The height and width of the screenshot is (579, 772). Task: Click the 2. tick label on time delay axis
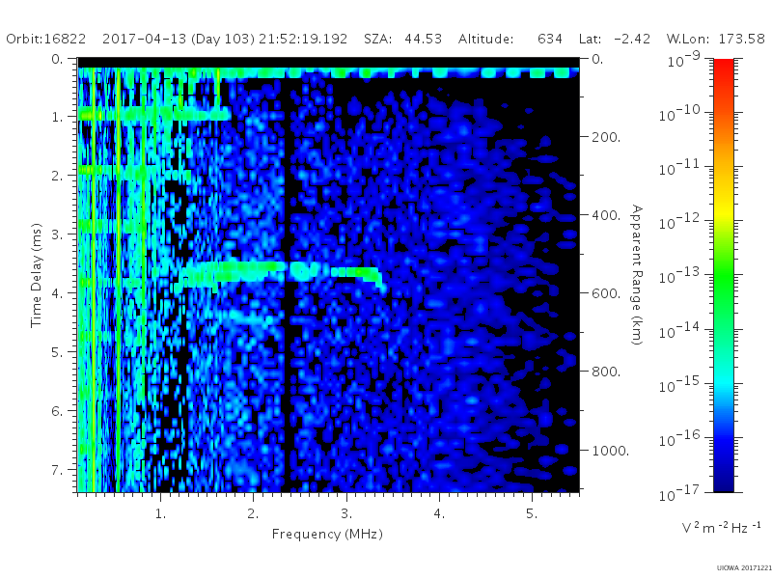click(x=58, y=176)
